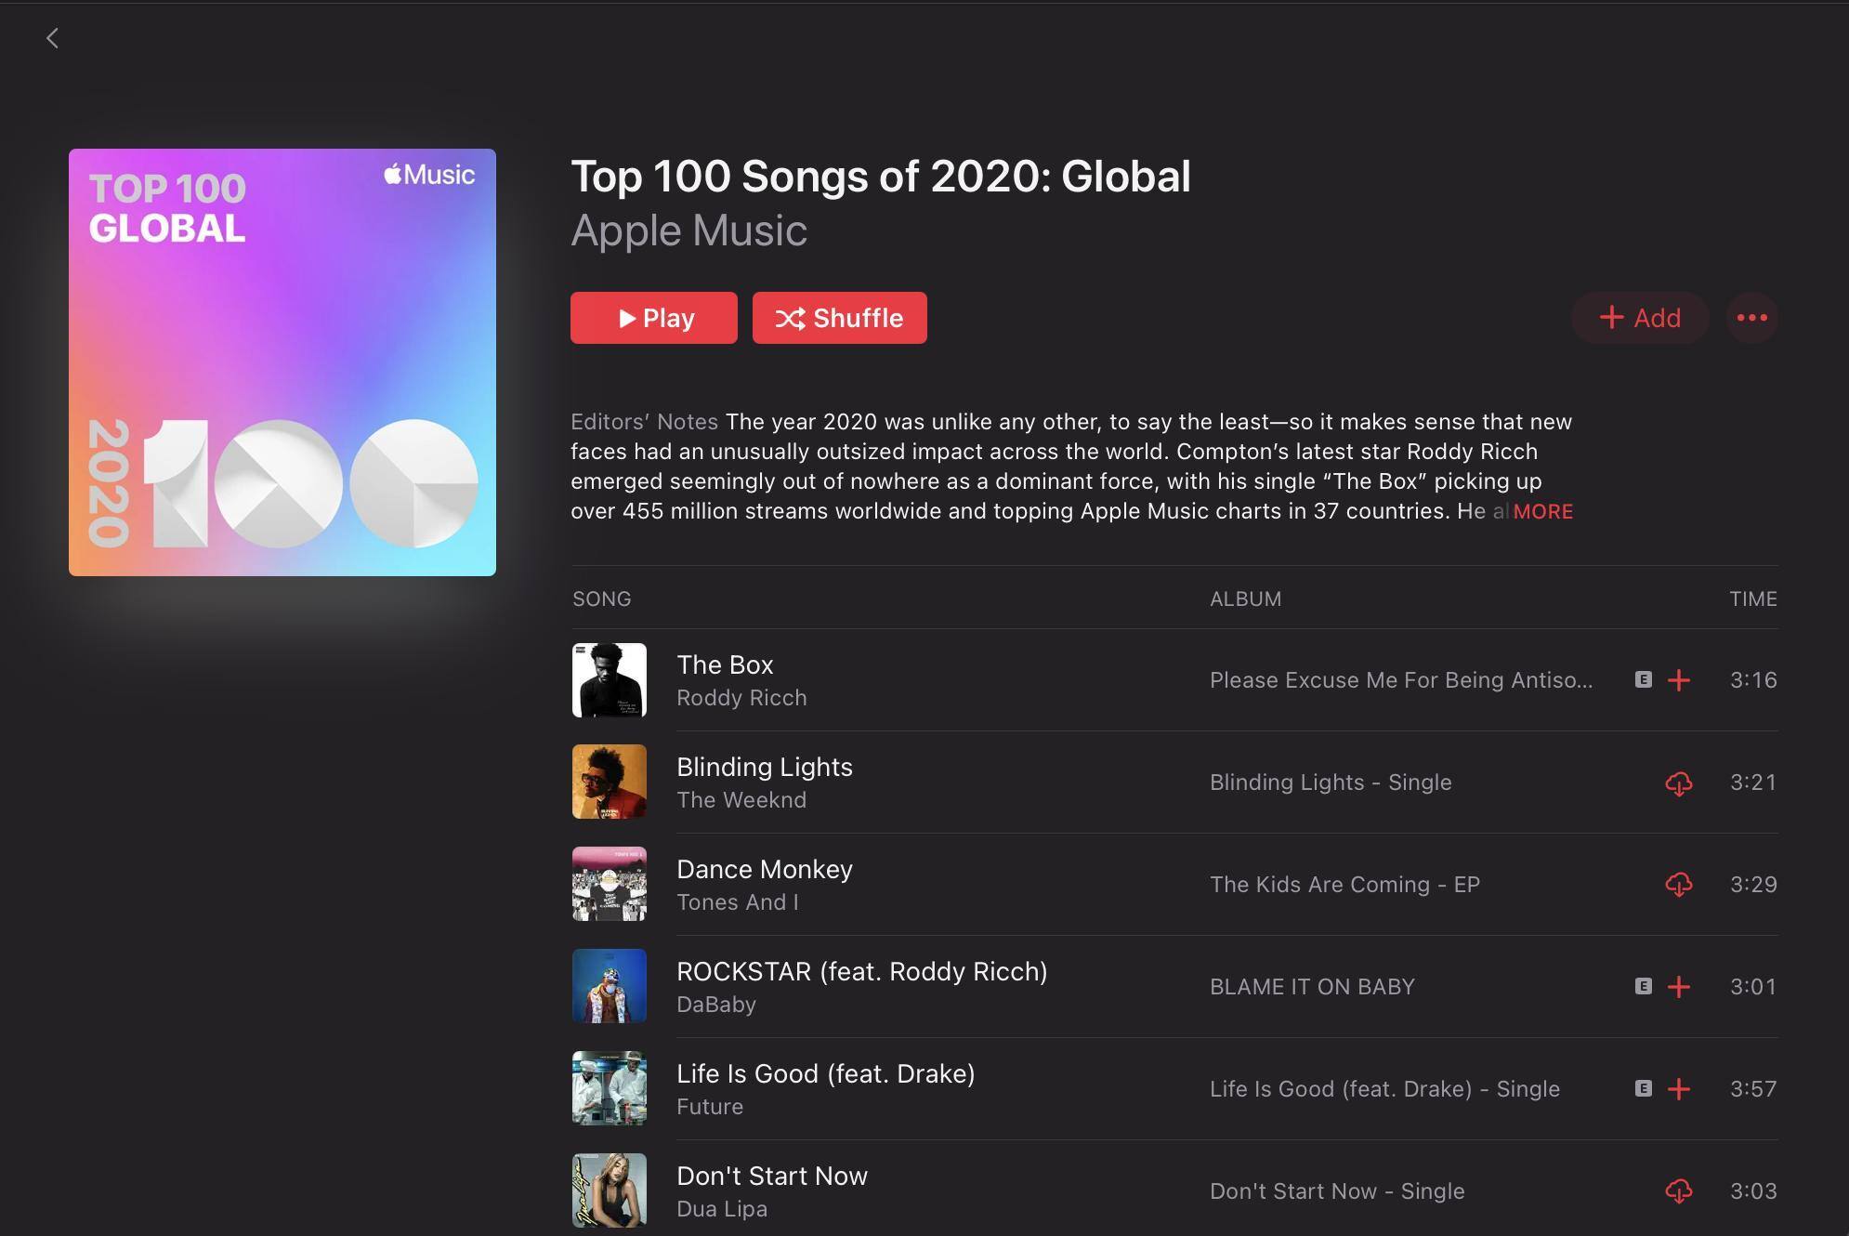The width and height of the screenshot is (1849, 1236).
Task: Open the Apple Music curator link
Action: click(688, 230)
